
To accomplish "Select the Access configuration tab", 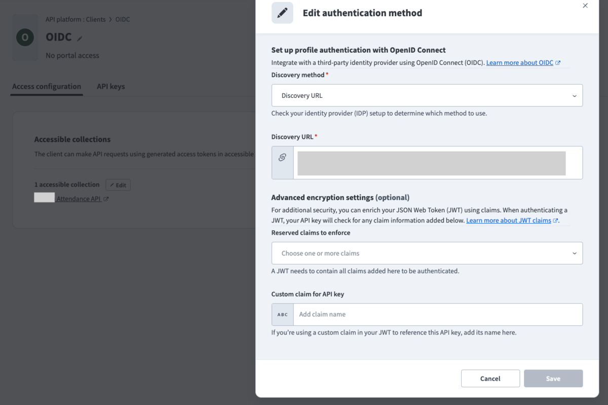I will [47, 86].
